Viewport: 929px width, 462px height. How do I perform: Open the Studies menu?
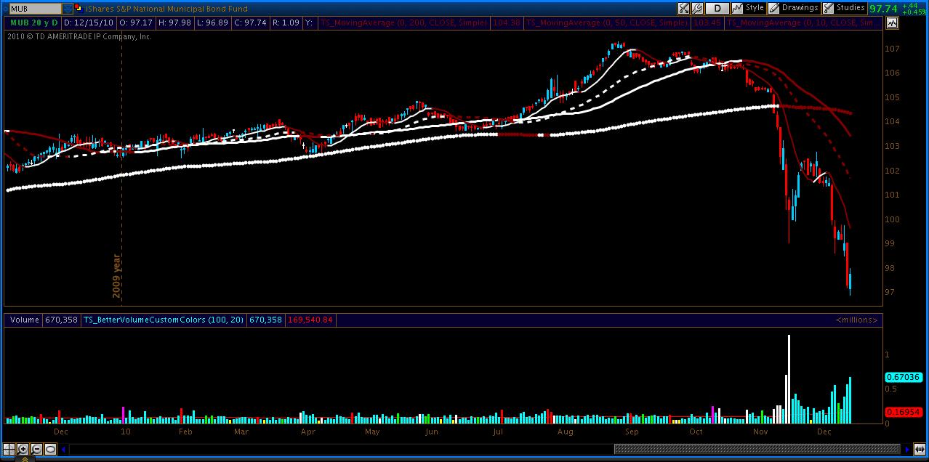(x=844, y=8)
